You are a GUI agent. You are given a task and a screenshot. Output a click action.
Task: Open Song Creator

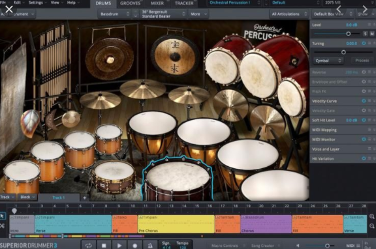pyautogui.click(x=262, y=246)
